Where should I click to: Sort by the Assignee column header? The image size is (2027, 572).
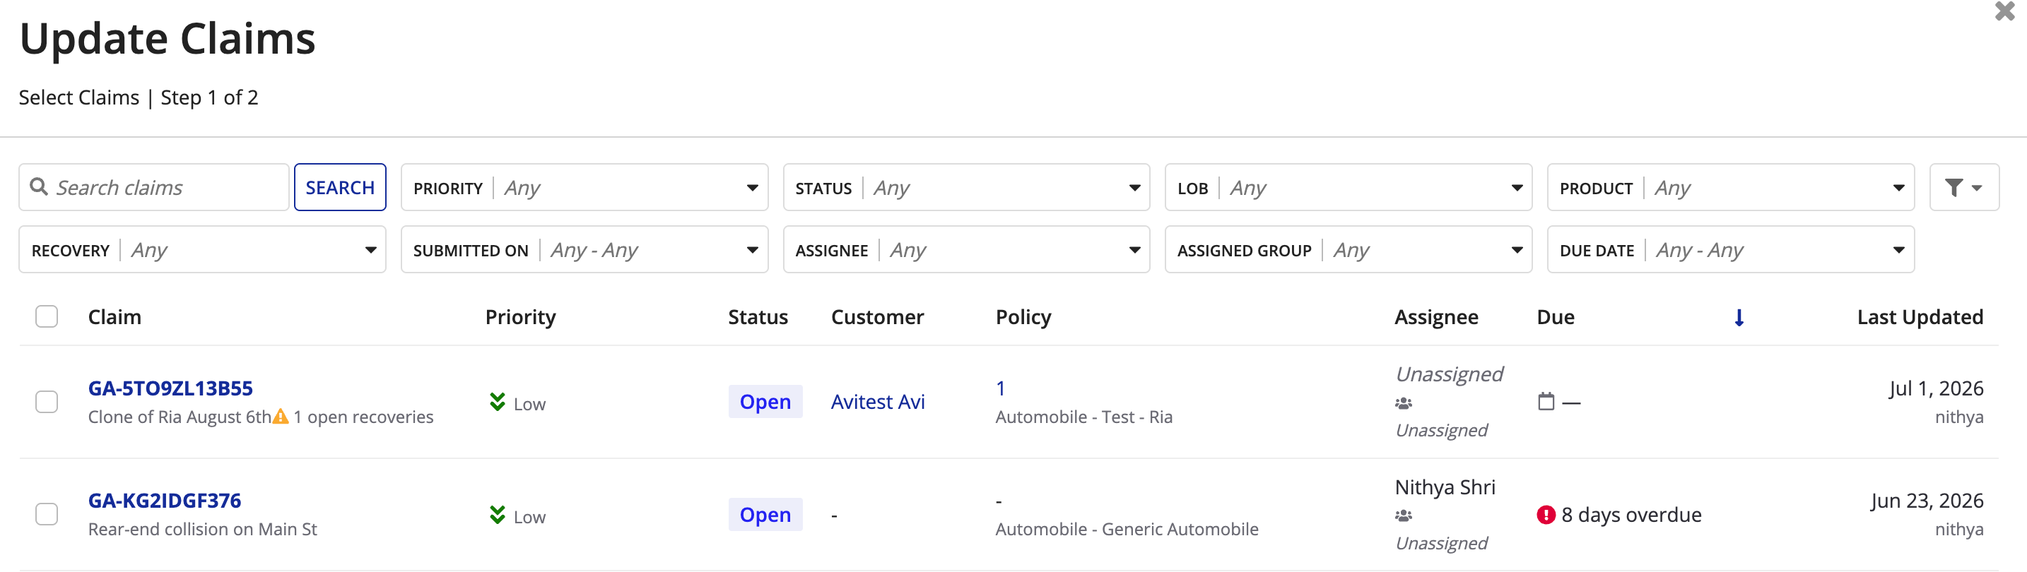click(x=1436, y=316)
